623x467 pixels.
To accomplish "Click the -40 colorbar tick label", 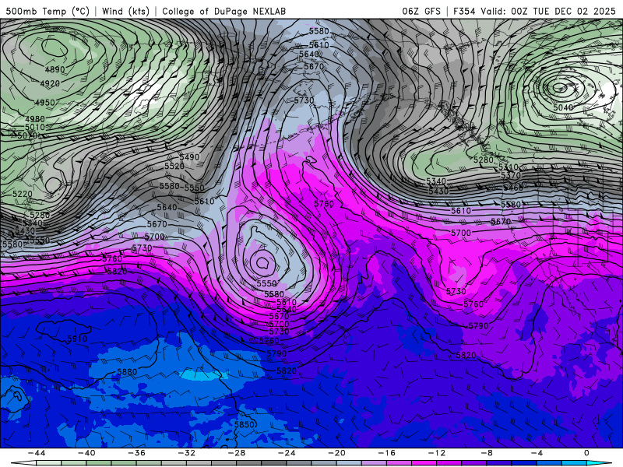I will pyautogui.click(x=86, y=453).
